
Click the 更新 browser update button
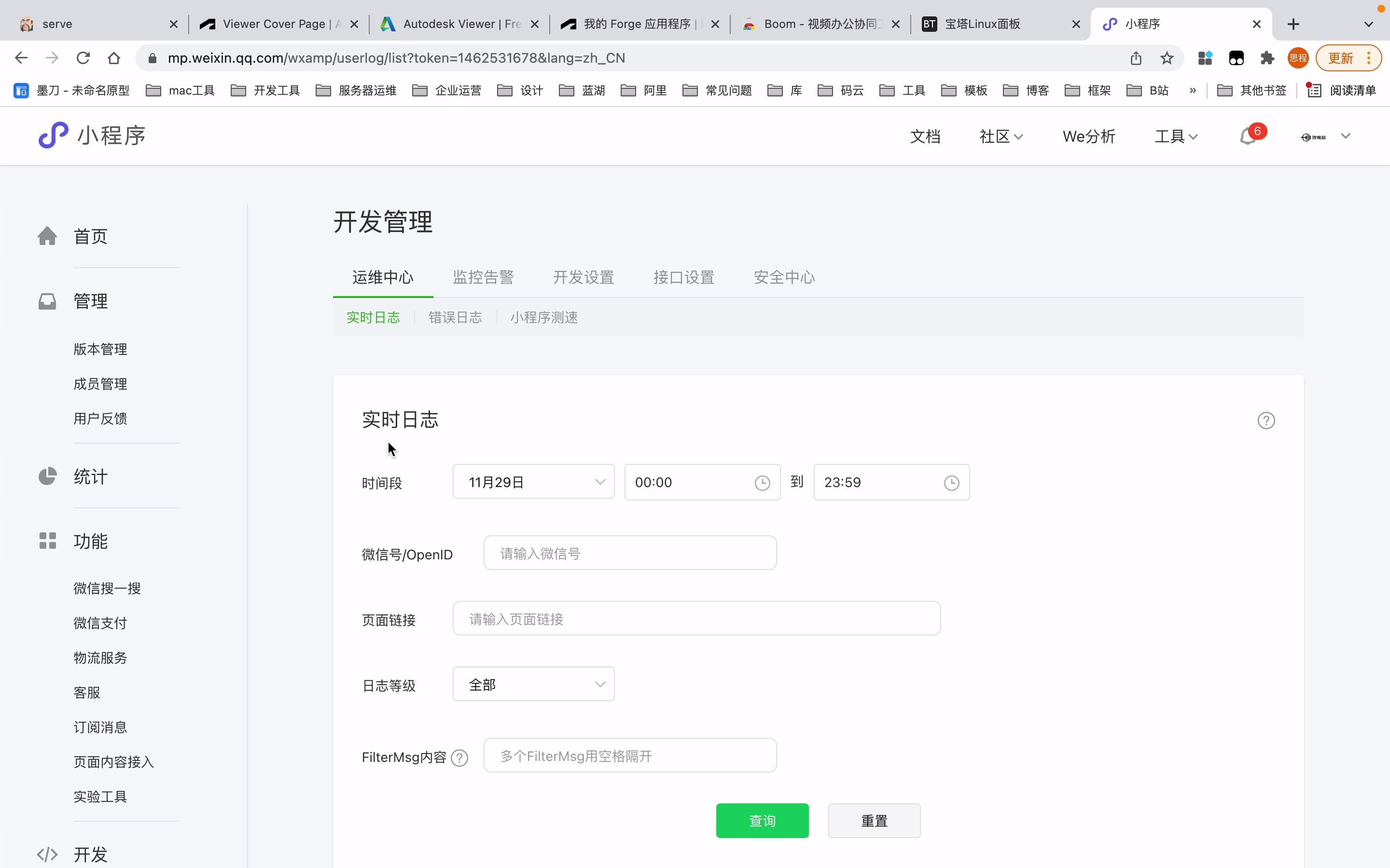1349,58
